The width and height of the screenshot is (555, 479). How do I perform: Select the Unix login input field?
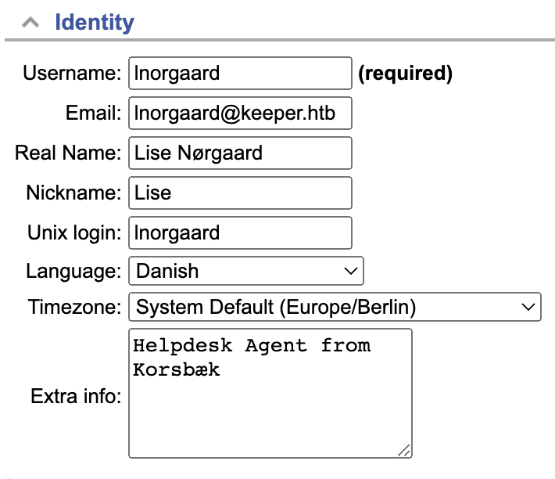click(240, 232)
